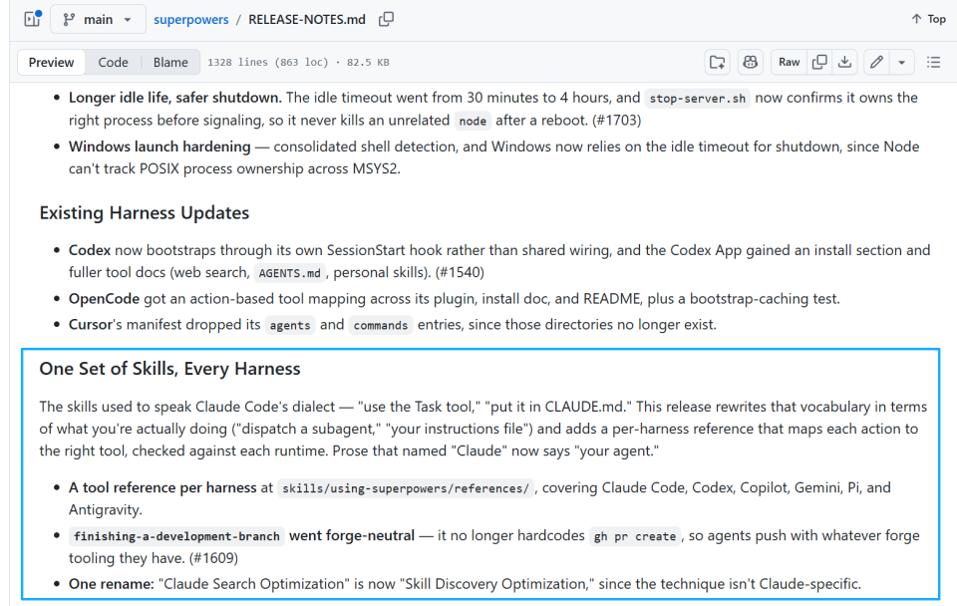This screenshot has height=606, width=957.
Task: Open the main branch selector dropdown
Action: (98, 20)
